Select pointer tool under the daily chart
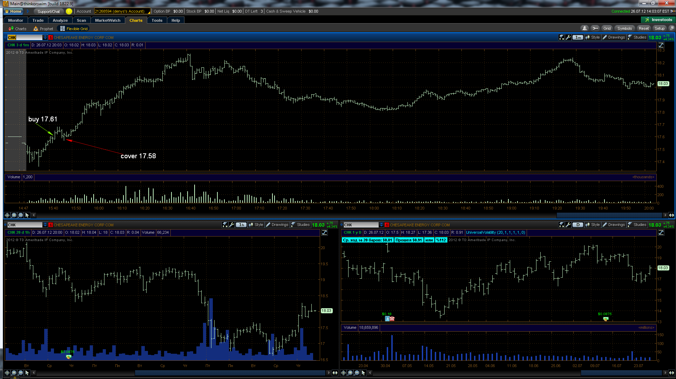The height and width of the screenshot is (379, 676). (x=363, y=373)
